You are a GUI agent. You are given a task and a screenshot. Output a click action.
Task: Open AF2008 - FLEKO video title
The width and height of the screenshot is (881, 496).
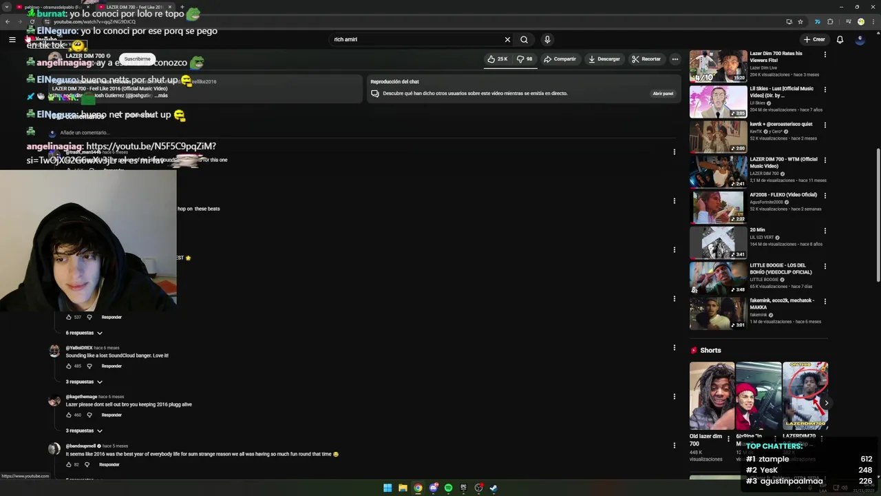[783, 195]
